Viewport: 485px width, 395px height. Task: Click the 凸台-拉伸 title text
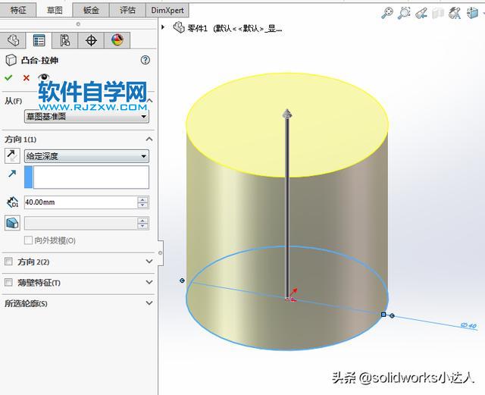(x=40, y=60)
